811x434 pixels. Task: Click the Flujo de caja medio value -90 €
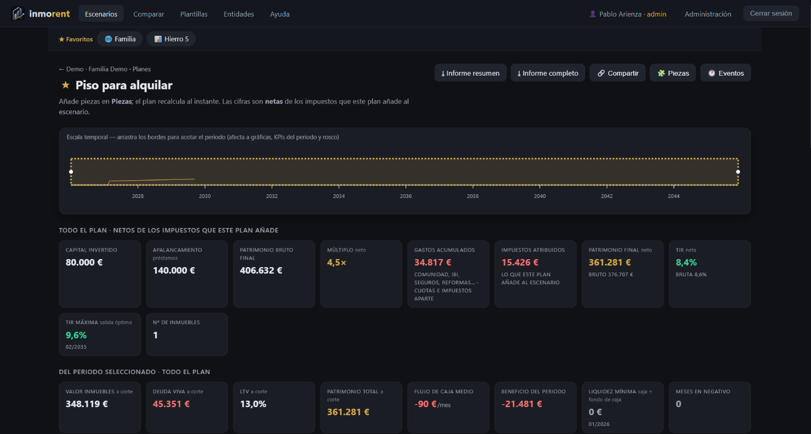(x=425, y=404)
